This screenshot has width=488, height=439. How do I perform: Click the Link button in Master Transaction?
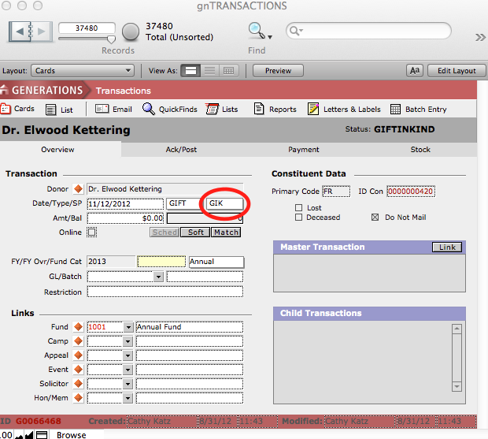(447, 247)
